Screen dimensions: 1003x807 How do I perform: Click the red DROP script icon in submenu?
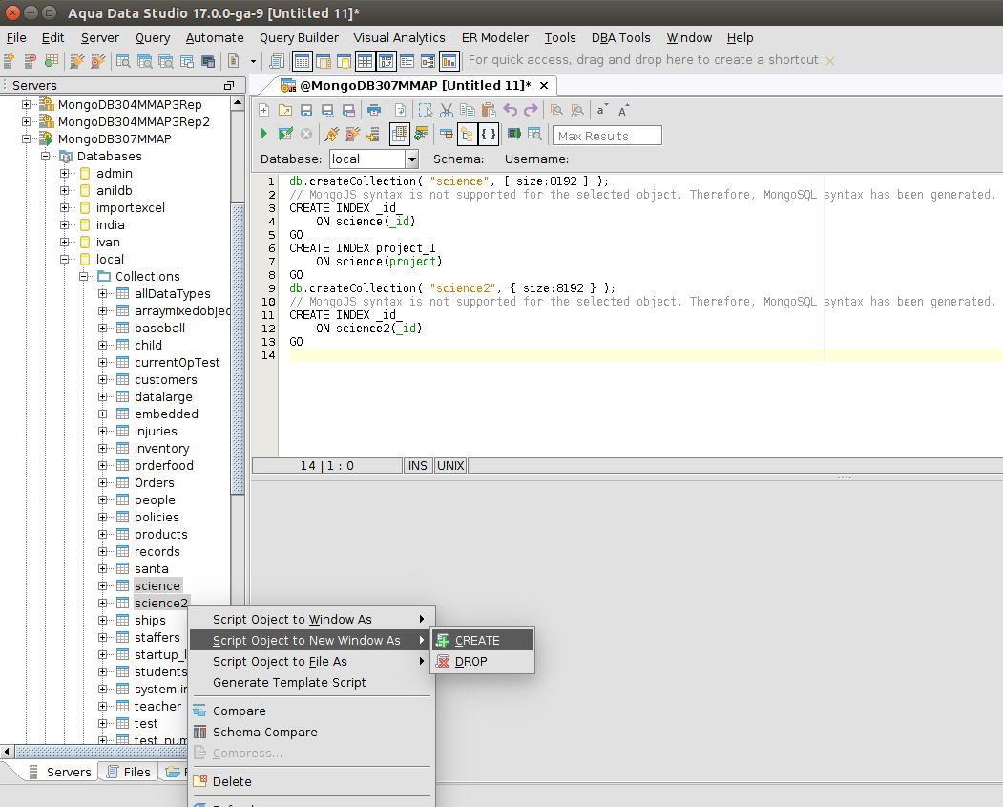(443, 661)
